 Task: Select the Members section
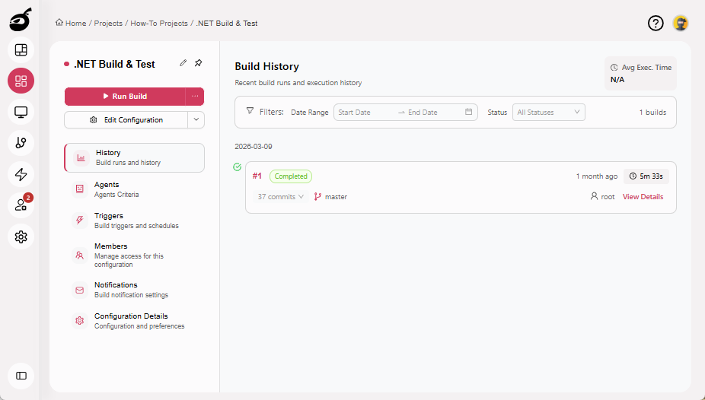tap(135, 255)
